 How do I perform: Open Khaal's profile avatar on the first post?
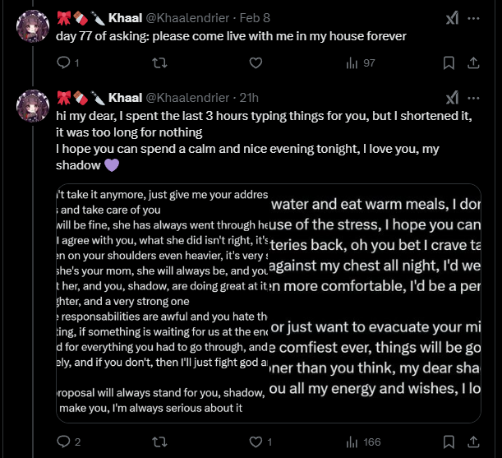tap(31, 28)
